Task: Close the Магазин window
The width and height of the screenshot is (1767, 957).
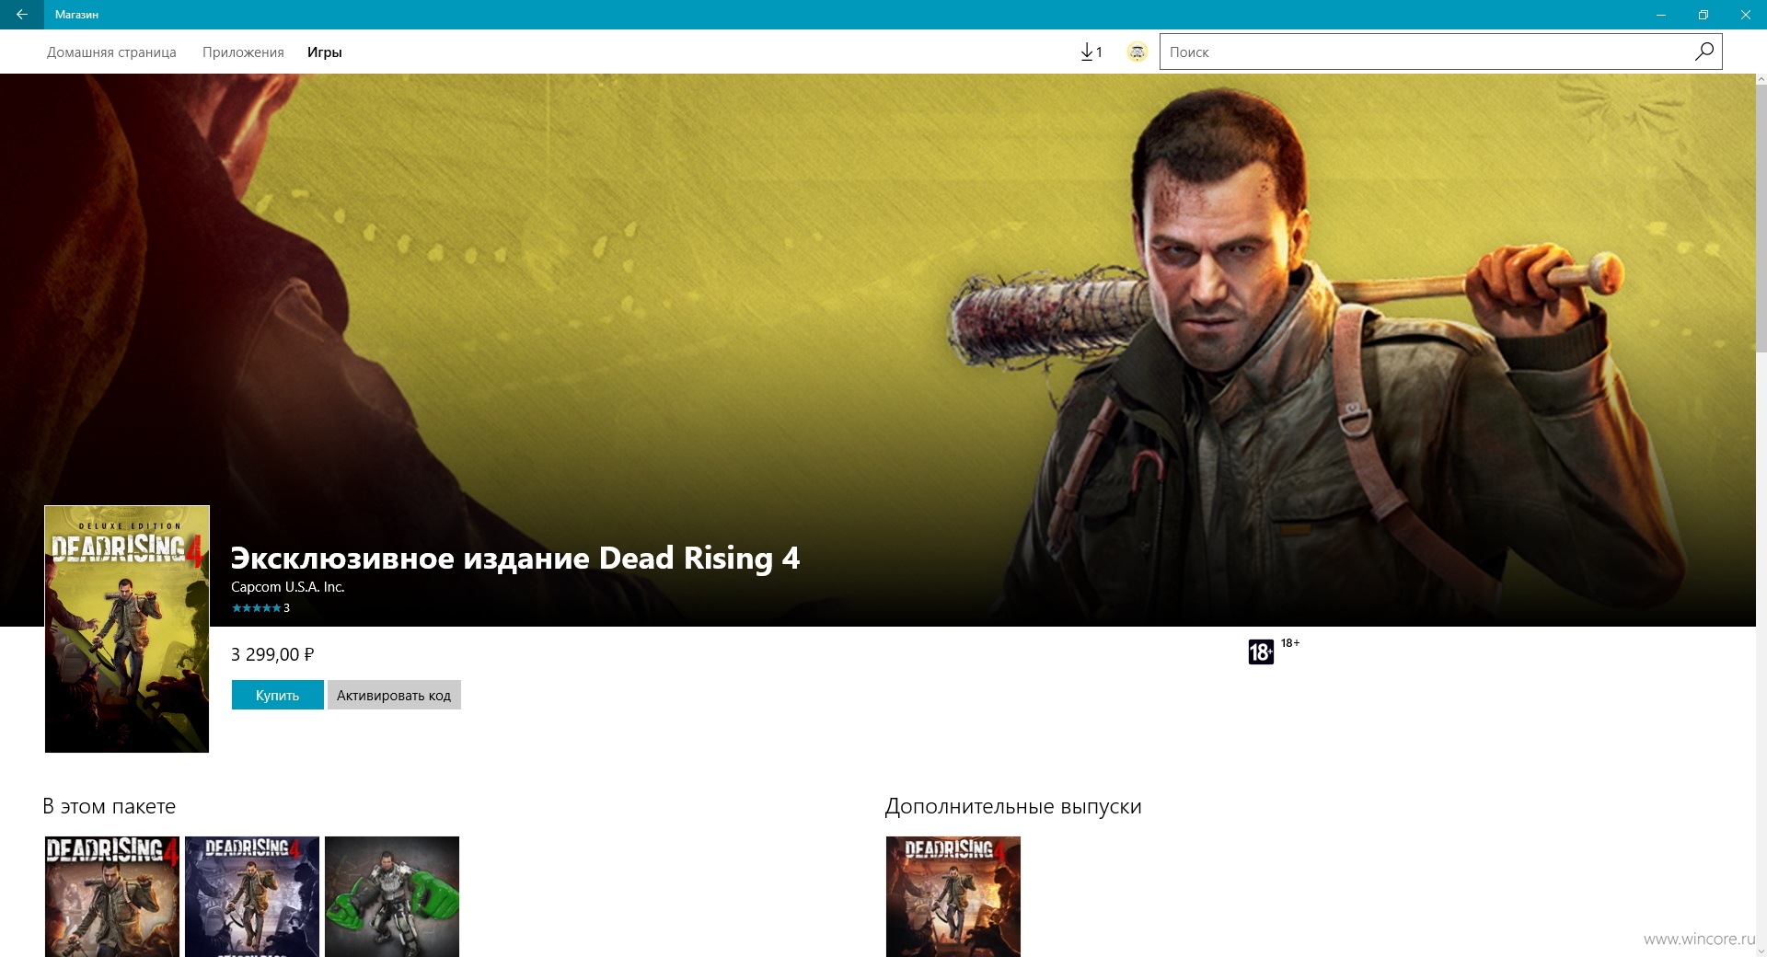Action: (1746, 15)
